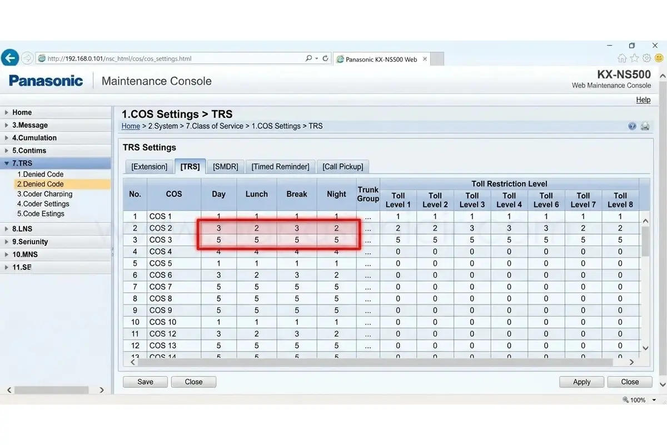Open the browser settings gear icon
This screenshot has width=667, height=445.
[x=646, y=58]
